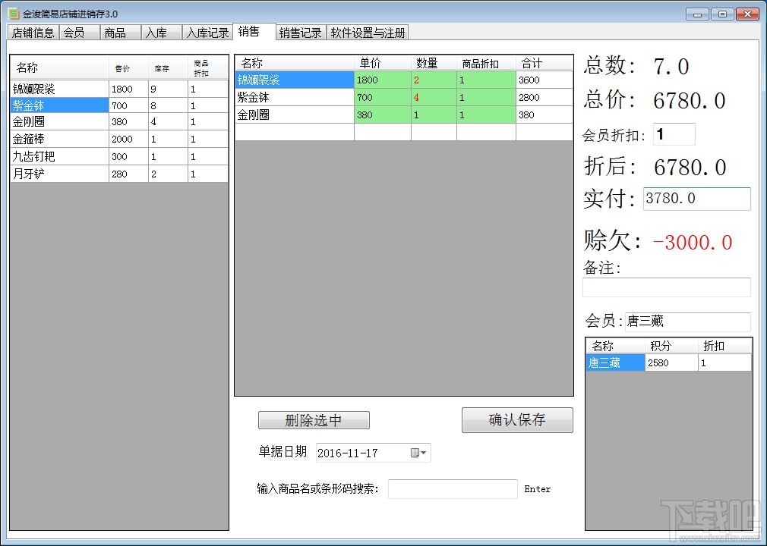The height and width of the screenshot is (546, 767).
Task: Click price 300 of 九齿钉耙
Action: 128,157
